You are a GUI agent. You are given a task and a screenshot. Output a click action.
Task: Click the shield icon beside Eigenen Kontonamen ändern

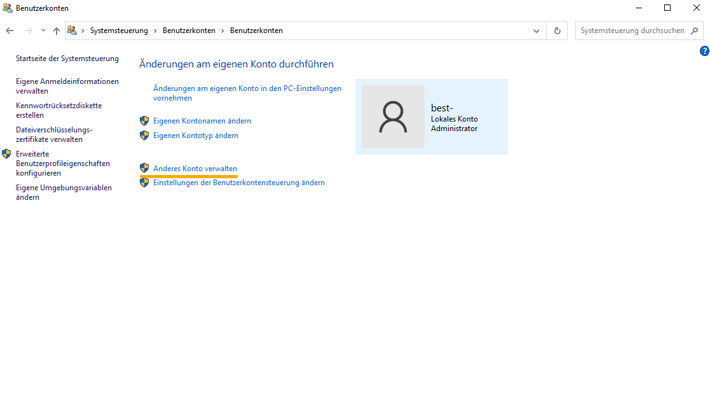coord(144,120)
